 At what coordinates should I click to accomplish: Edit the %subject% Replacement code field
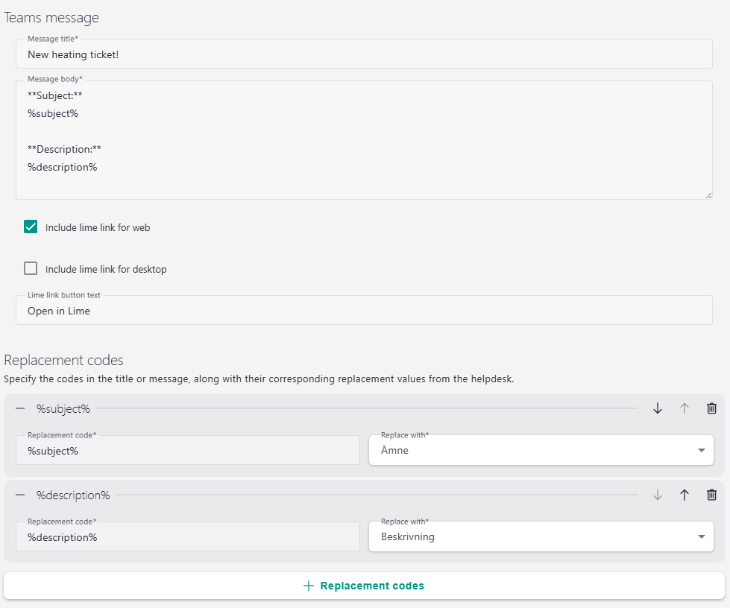pyautogui.click(x=188, y=450)
